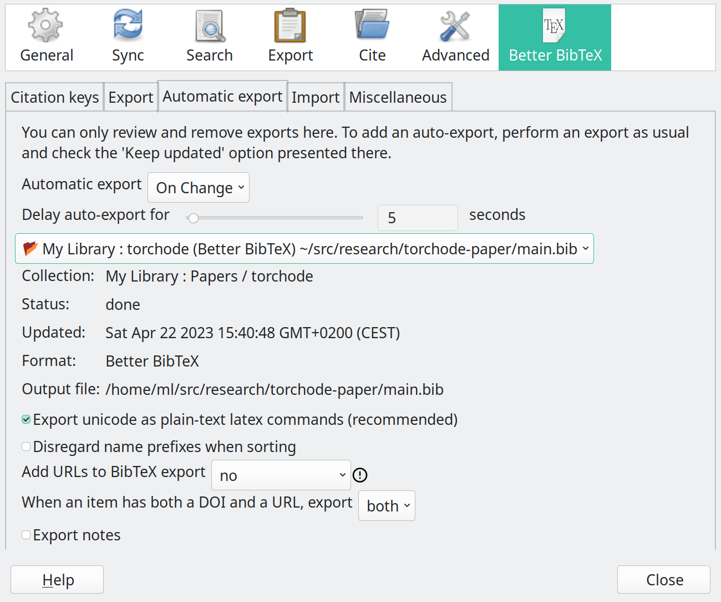
Task: Open the Advanced preferences pane
Action: click(455, 37)
